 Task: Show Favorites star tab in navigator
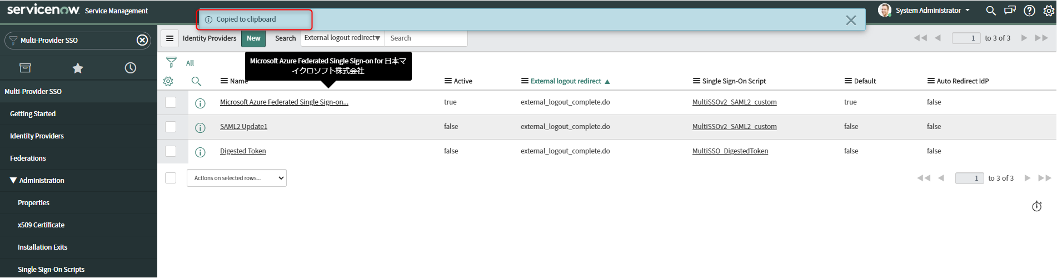78,68
